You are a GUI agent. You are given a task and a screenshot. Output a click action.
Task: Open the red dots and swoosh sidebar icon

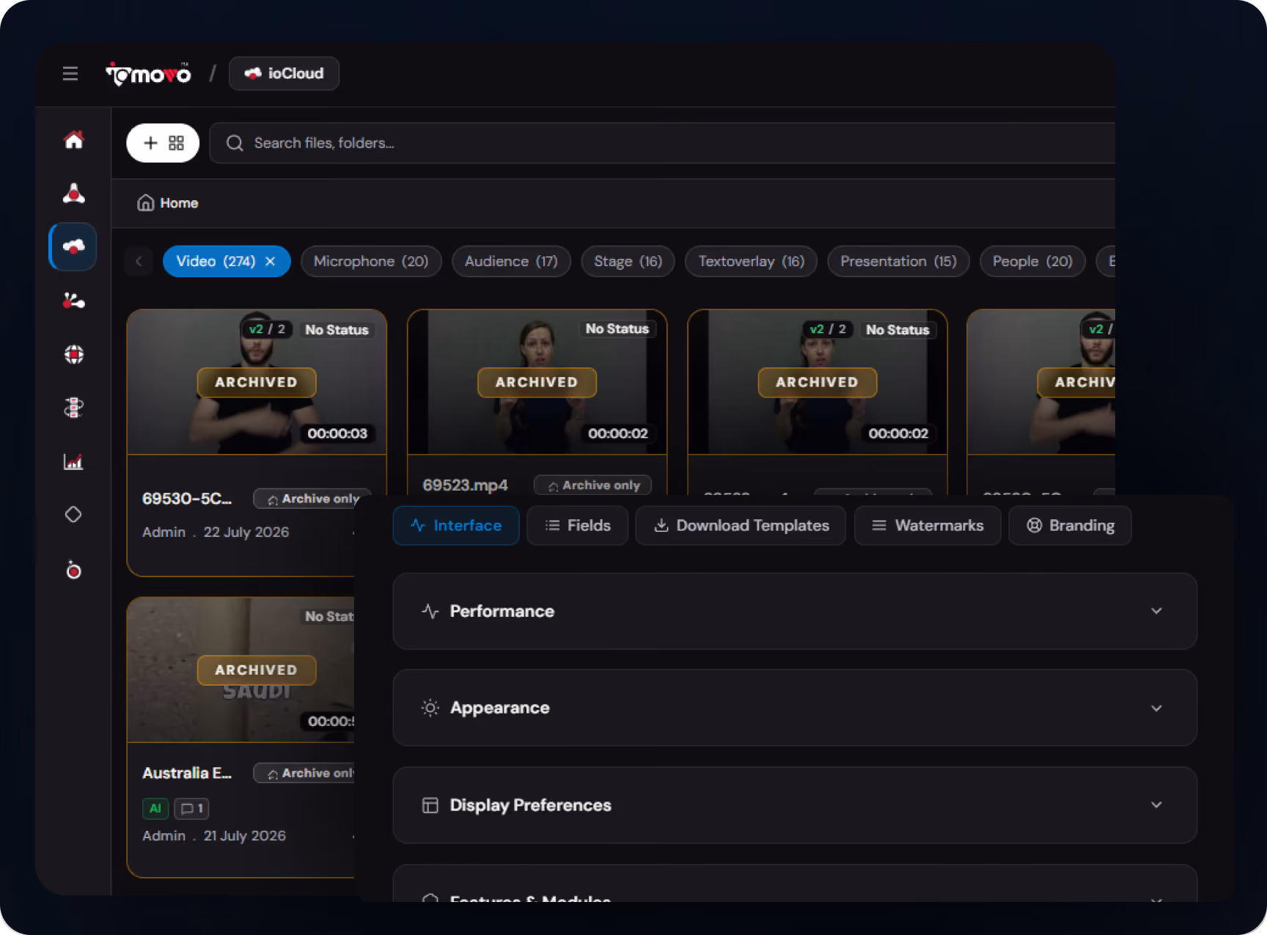pyautogui.click(x=73, y=301)
